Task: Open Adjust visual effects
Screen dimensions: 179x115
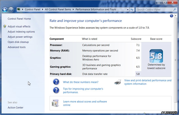Action: pyautogui.click(x=19, y=27)
